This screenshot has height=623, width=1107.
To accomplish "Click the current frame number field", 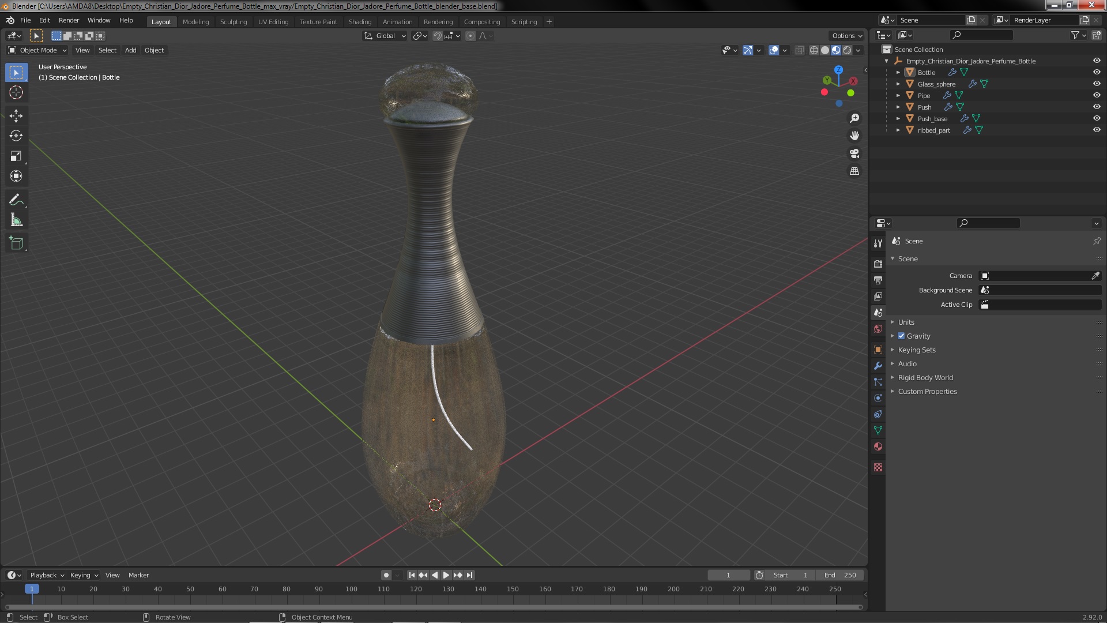I will coord(728,575).
